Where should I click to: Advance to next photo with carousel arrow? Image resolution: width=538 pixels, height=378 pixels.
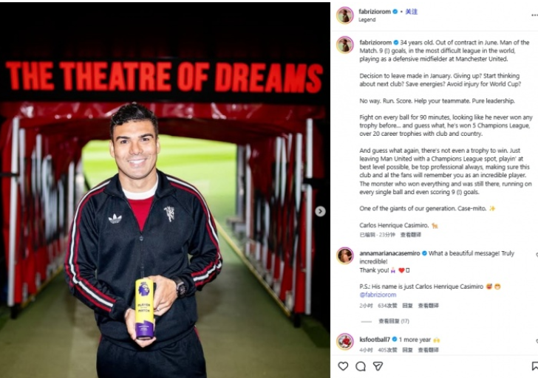tap(320, 211)
